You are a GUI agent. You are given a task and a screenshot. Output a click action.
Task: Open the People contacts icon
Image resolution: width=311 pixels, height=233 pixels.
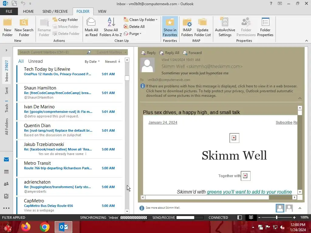click(6, 184)
